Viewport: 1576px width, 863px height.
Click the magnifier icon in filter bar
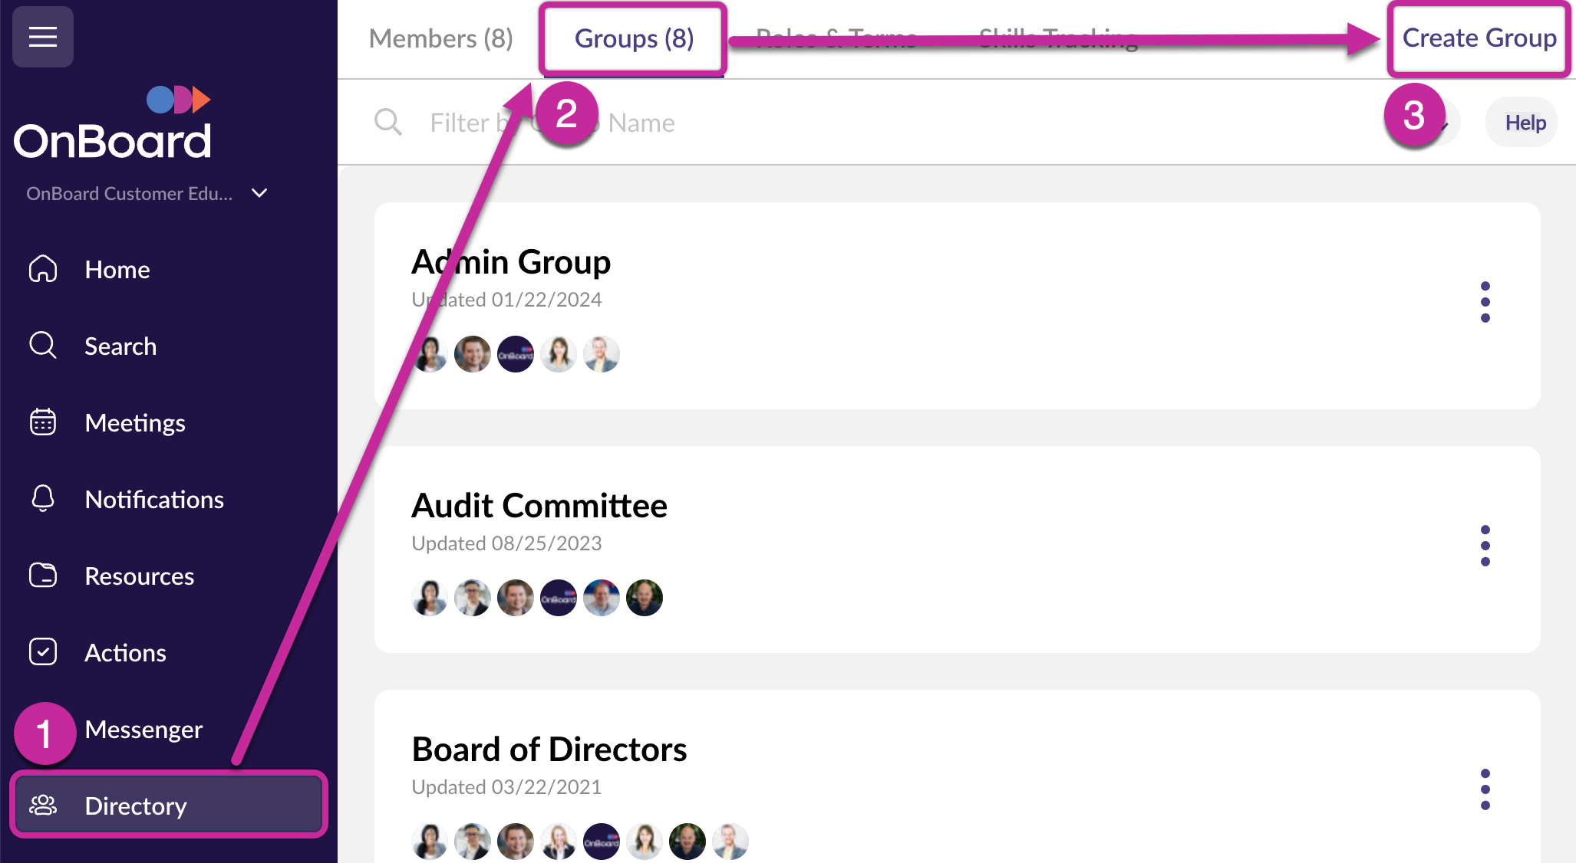pos(387,122)
